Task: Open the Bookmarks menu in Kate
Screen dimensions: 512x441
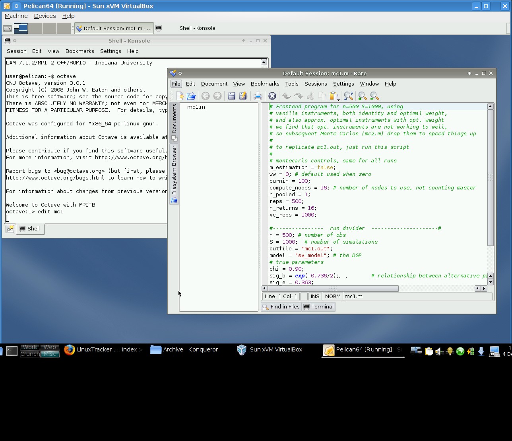Action: pos(265,84)
